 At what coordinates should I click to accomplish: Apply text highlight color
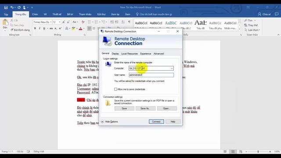click(73, 28)
